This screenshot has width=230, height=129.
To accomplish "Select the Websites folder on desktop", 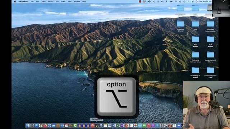I will click(x=180, y=24).
